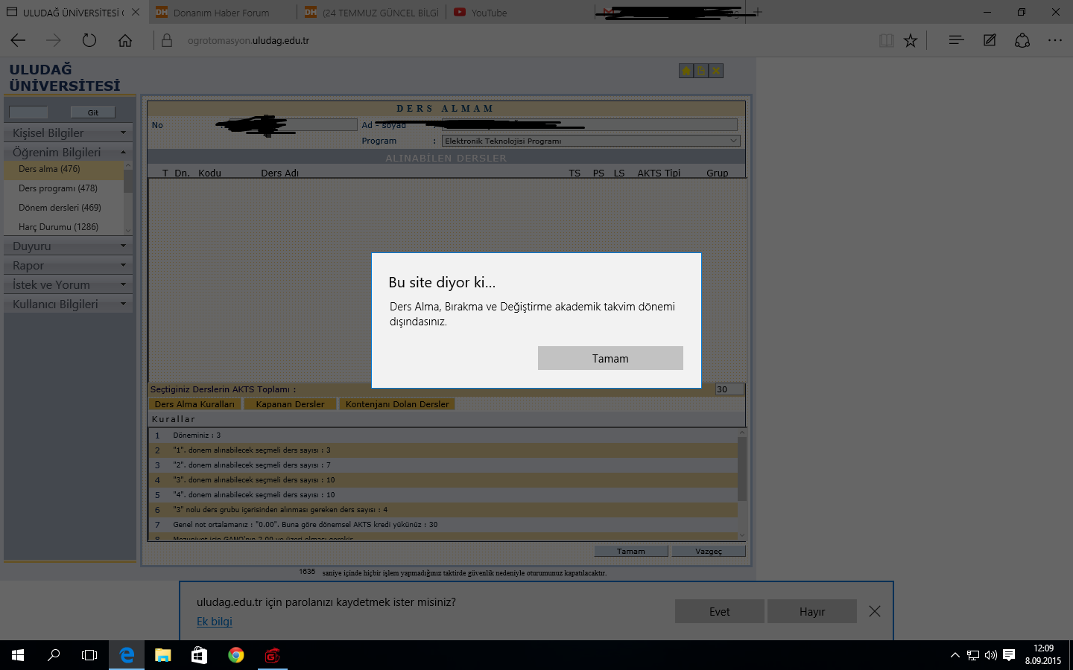Open File Explorer from the taskbar
1073x670 pixels.
coord(162,655)
